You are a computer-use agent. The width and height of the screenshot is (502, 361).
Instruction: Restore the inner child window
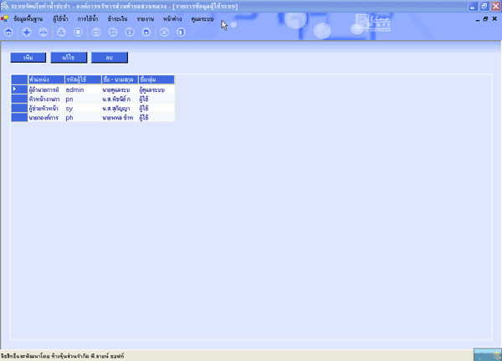[x=484, y=18]
